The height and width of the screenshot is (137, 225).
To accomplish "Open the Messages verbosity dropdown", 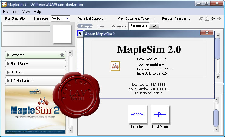I will (61, 18).
